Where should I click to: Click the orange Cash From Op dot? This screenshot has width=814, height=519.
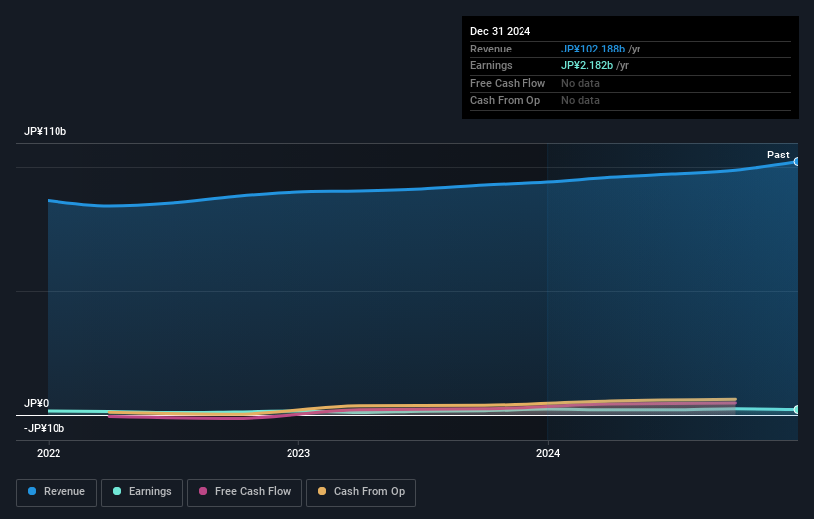322,491
